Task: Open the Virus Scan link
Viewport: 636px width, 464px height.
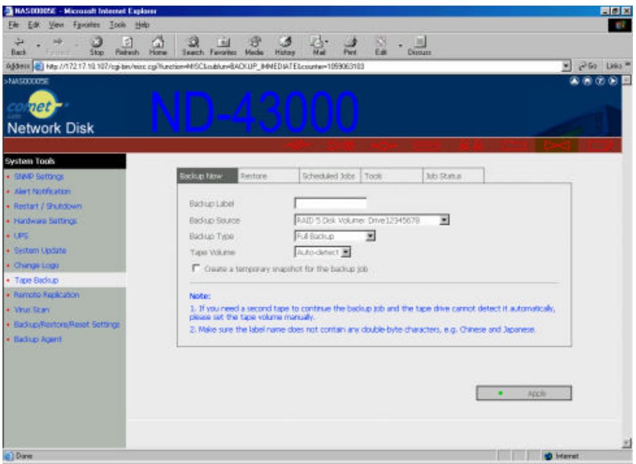Action: (32, 310)
